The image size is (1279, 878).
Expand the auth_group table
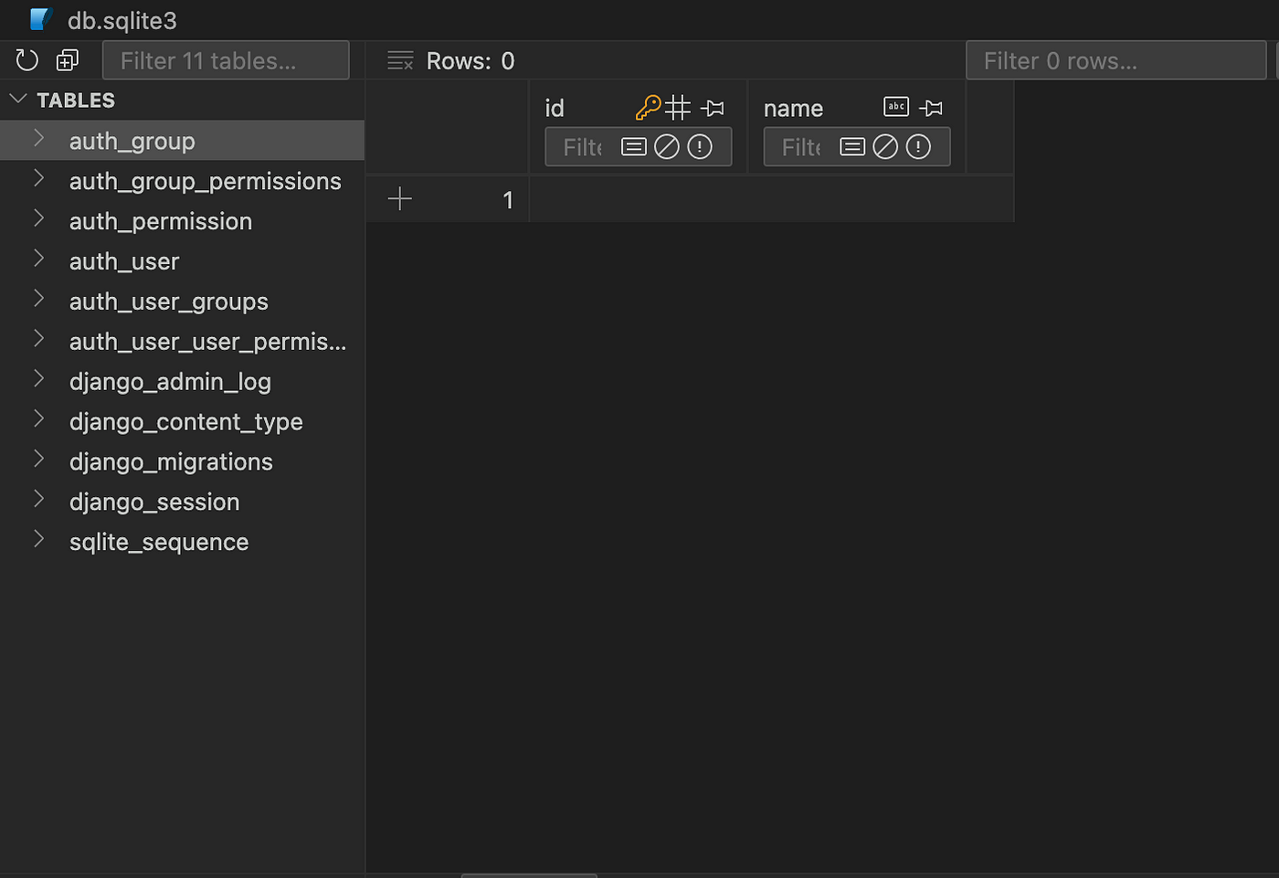(38, 138)
